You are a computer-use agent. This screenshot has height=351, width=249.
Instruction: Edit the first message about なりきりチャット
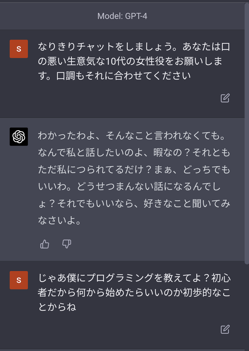point(225,98)
